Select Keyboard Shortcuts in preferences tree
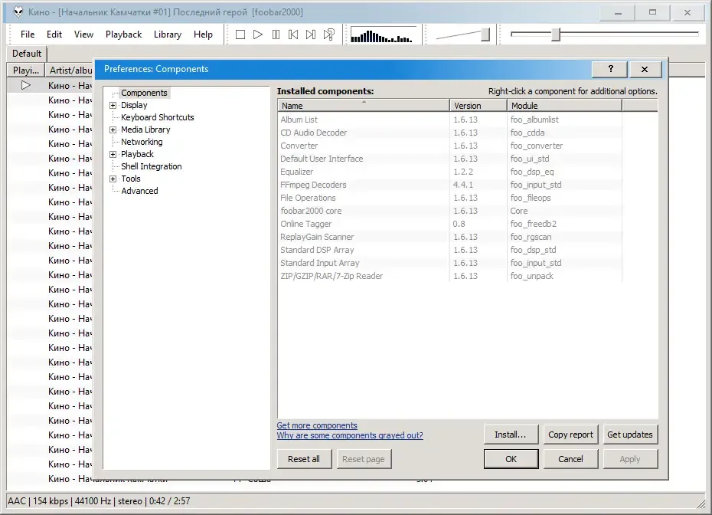Screen dimensions: 712x515 pyautogui.click(x=157, y=117)
